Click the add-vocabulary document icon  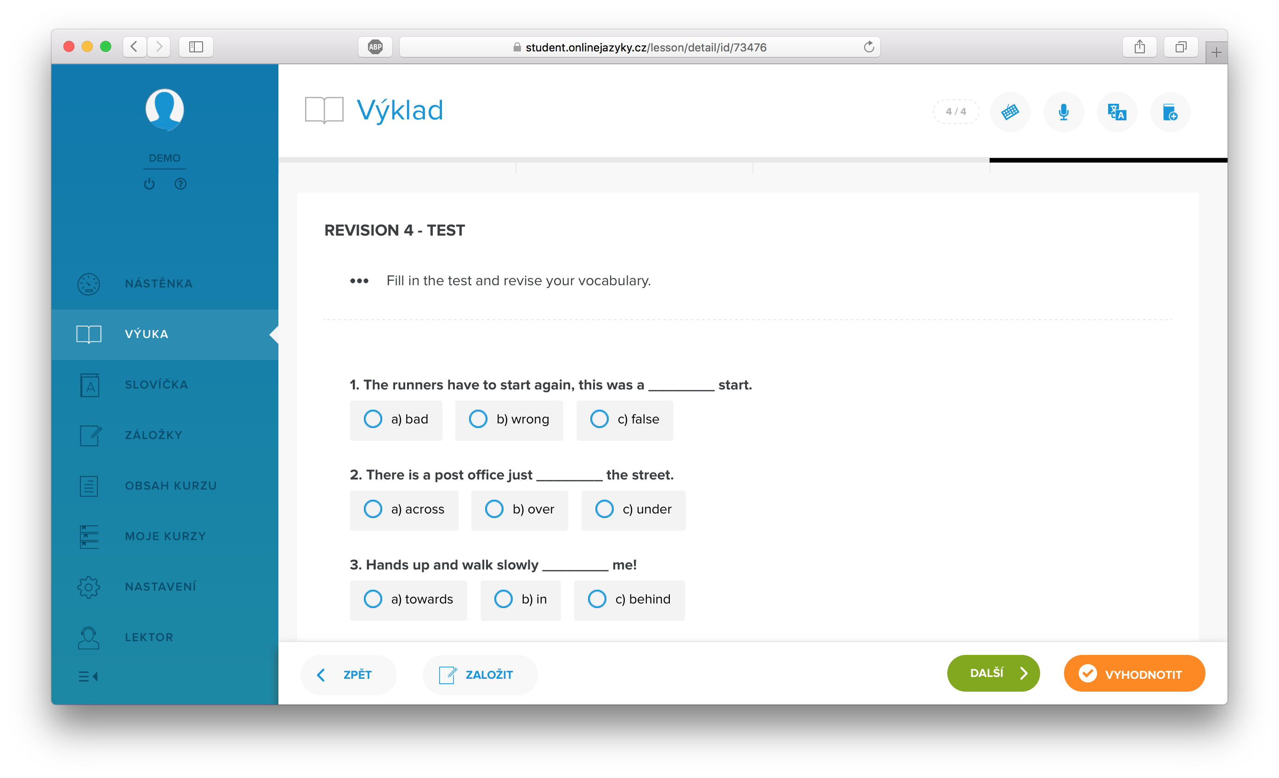(1170, 112)
